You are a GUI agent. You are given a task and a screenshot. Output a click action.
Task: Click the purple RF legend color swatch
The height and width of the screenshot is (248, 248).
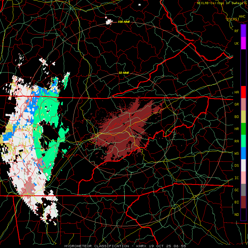pyautogui.click(x=243, y=31)
